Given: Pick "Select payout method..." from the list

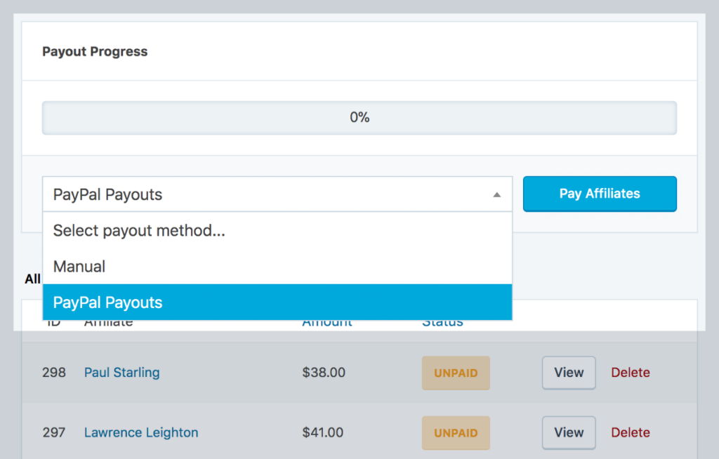Looking at the screenshot, I should point(138,230).
